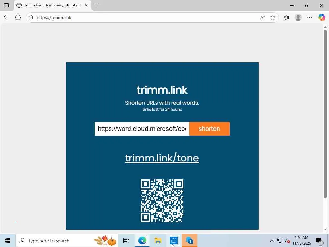Close the trimm.link tab
329x247 pixels.
click(86, 5)
